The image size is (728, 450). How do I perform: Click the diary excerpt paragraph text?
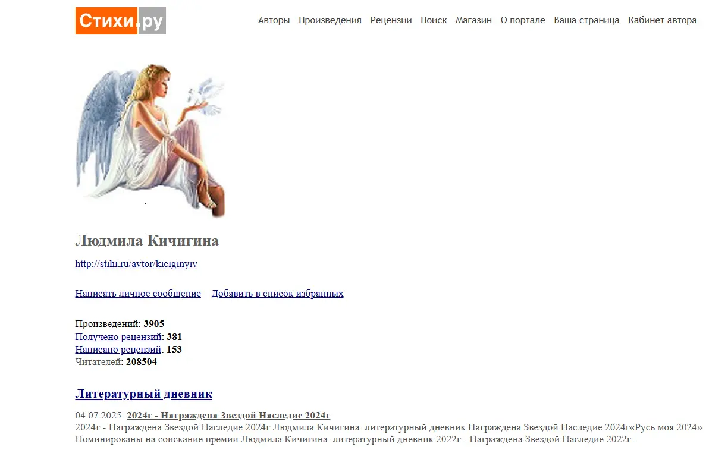coord(390,433)
